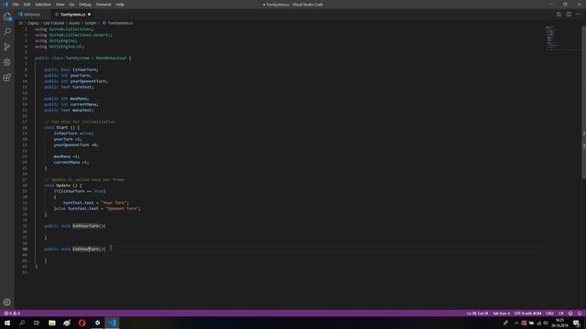This screenshot has width=586, height=329.
Task: Change Tab Size setting in status bar
Action: pos(501,313)
